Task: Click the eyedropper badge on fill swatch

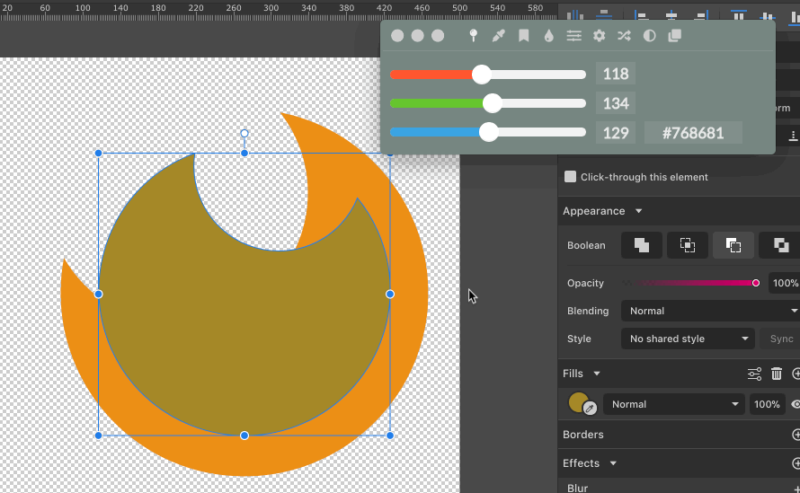Action: 590,408
